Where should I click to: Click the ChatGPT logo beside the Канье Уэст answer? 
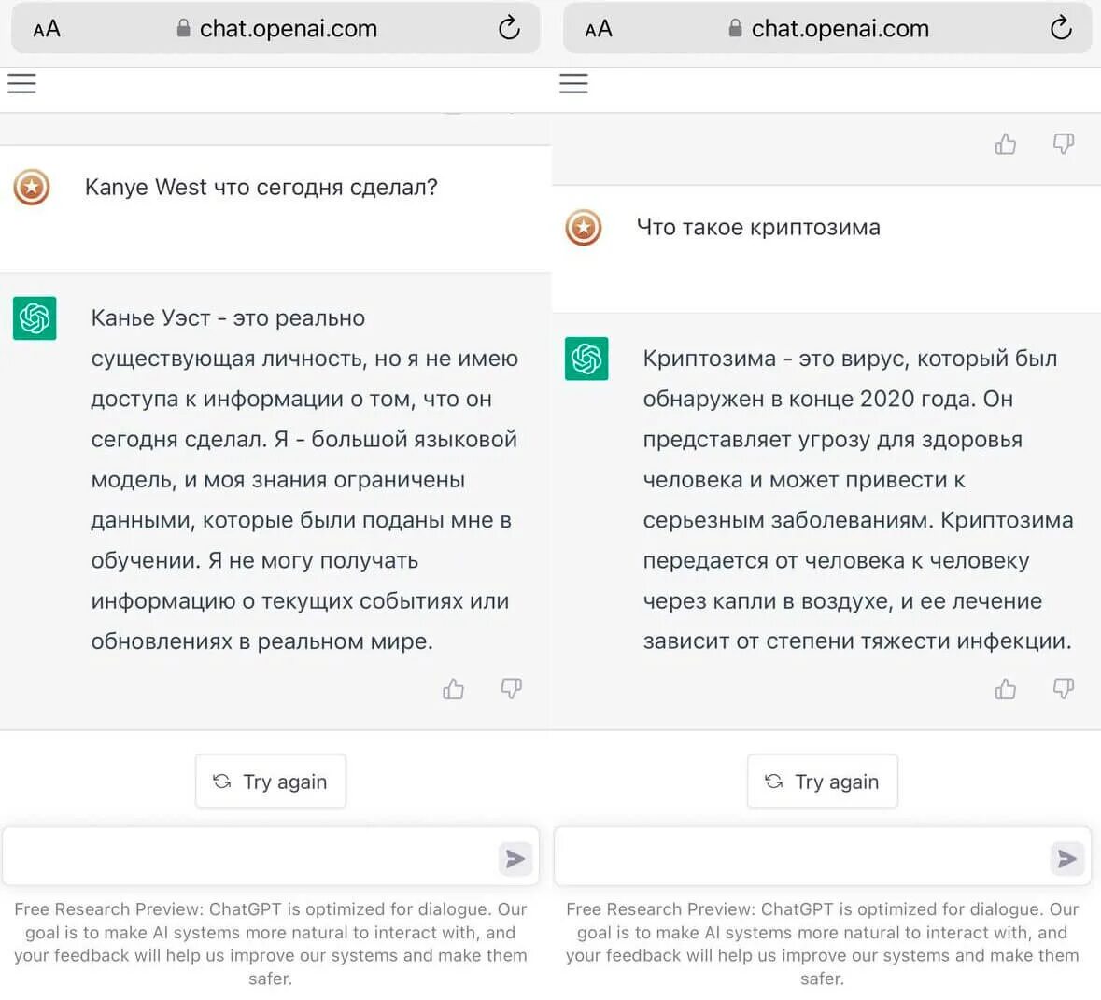[35, 318]
